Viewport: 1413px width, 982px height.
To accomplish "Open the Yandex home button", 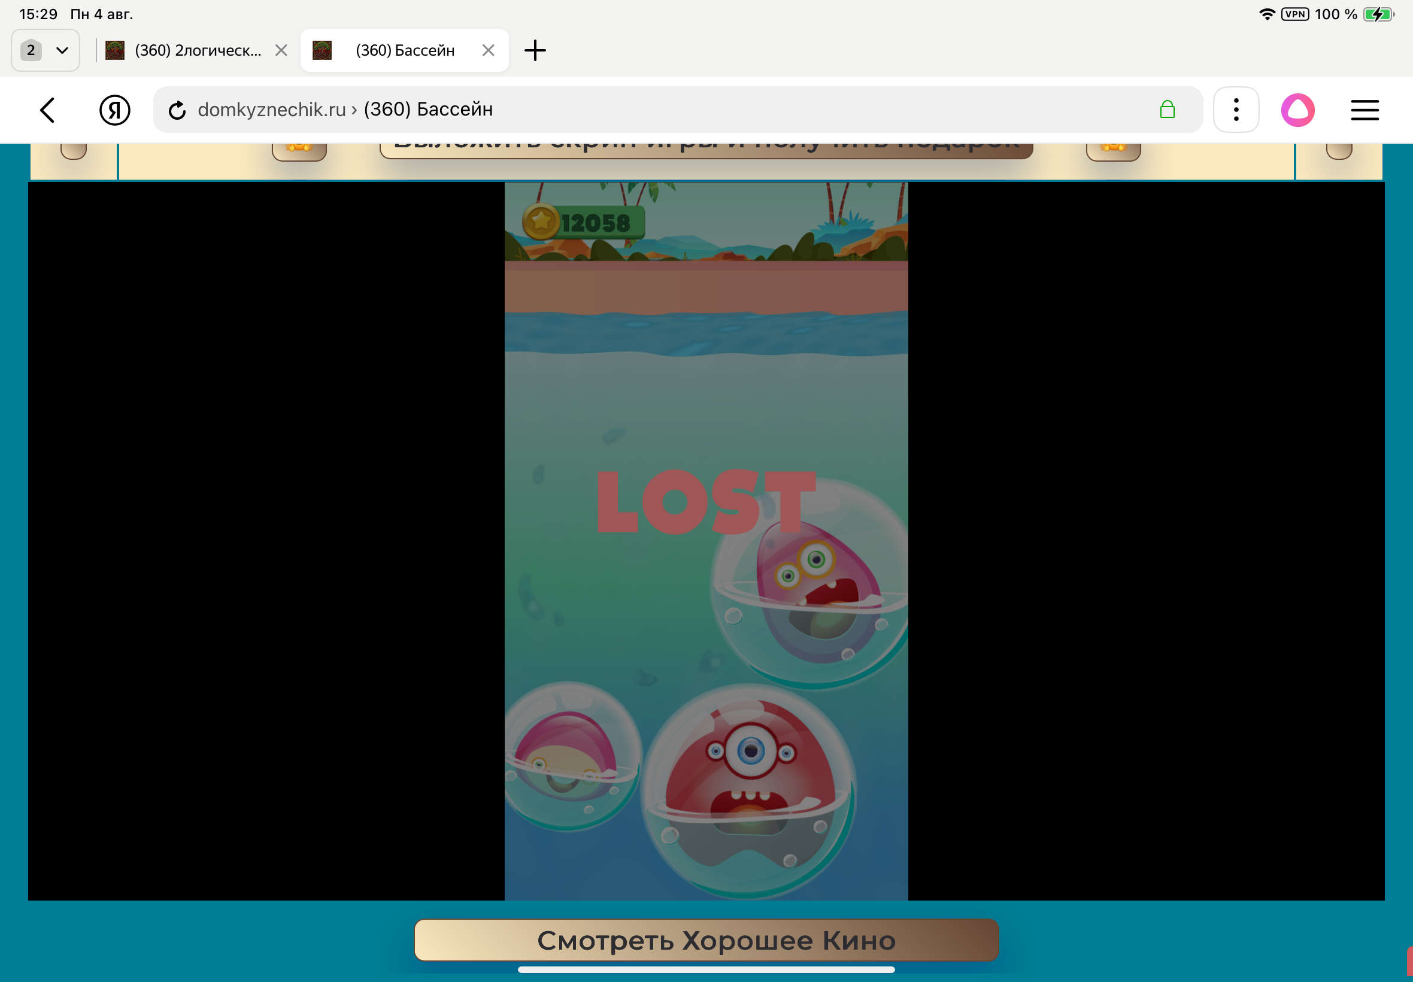I will 114,110.
